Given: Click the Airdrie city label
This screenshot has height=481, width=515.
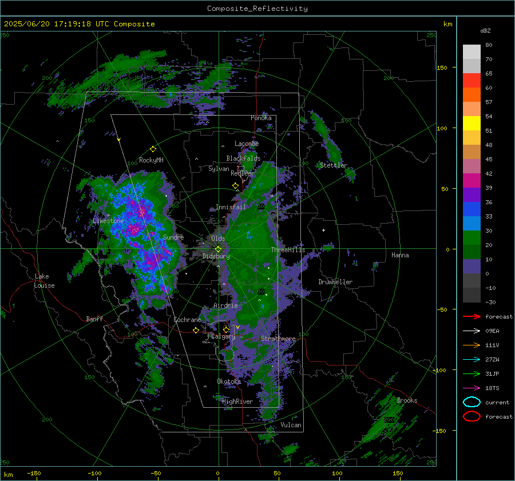Looking at the screenshot, I should 225,305.
